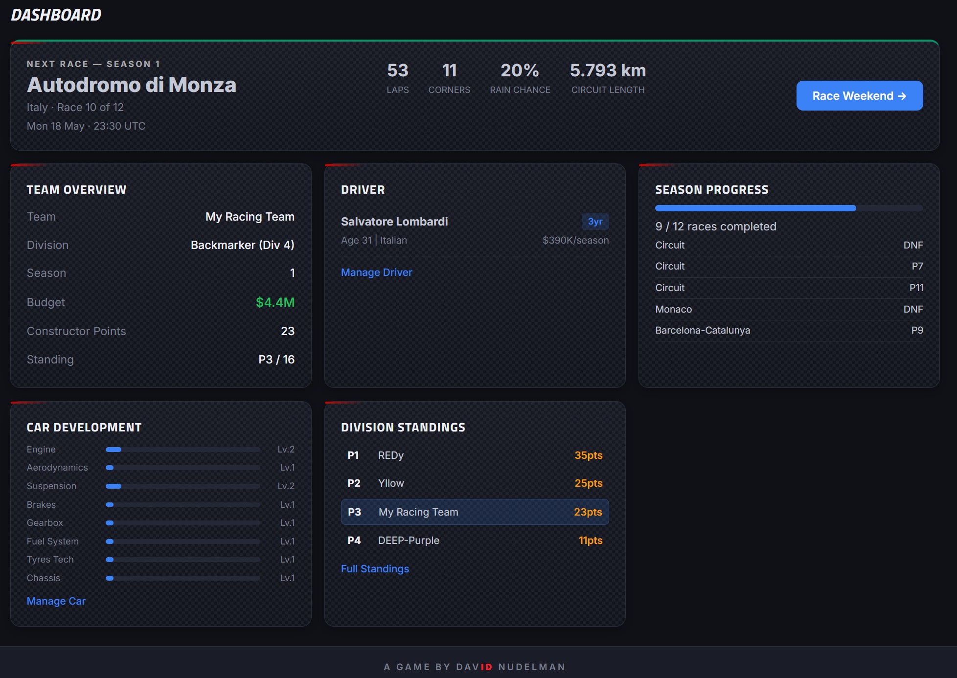Click the Circuit P11 result row
Screen dimensions: 957x678
[789, 288]
